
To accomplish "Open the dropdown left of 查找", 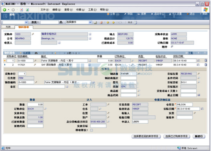I will pos(26,22).
